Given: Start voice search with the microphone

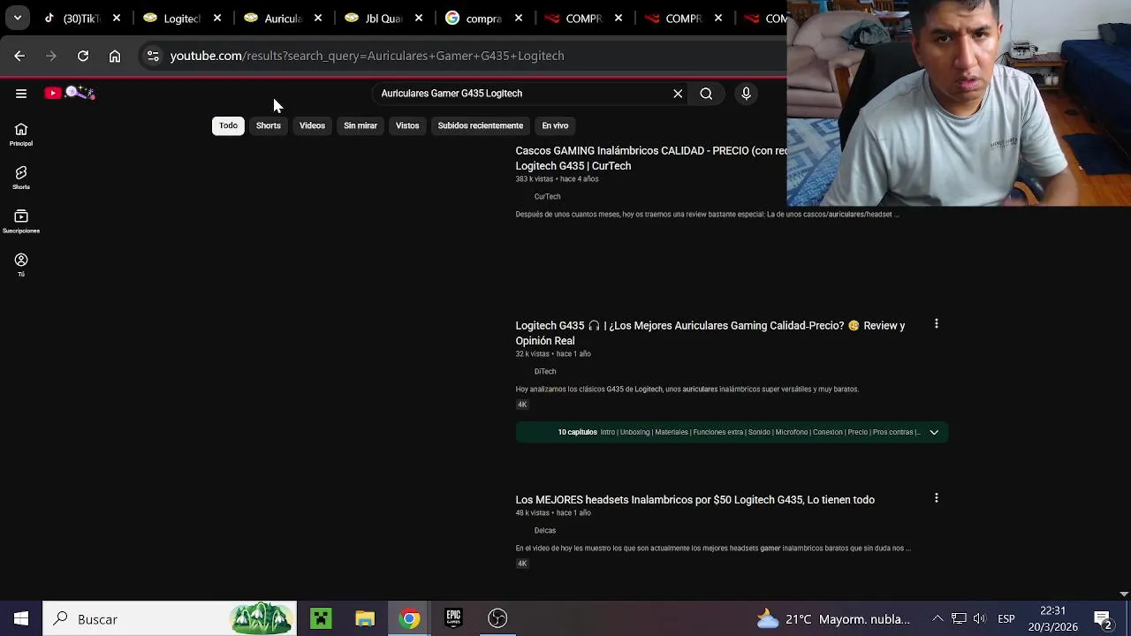Looking at the screenshot, I should [746, 93].
